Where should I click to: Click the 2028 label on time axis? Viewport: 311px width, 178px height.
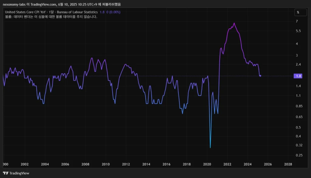[x=288, y=164]
